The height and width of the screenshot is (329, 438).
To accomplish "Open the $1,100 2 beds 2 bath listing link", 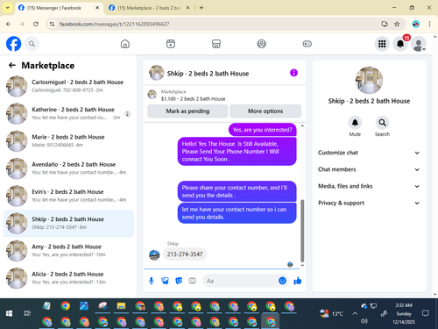I will (x=193, y=99).
